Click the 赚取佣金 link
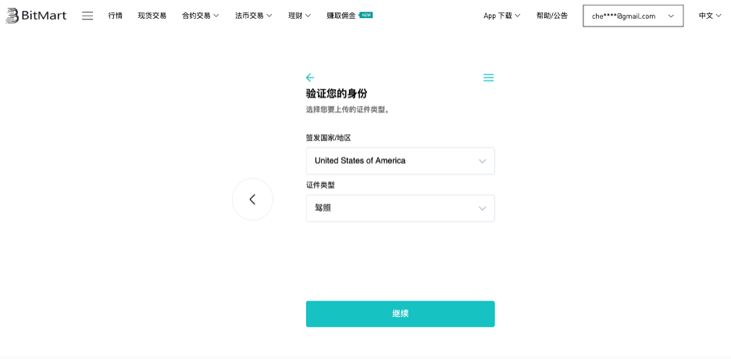This screenshot has height=359, width=731. point(341,16)
